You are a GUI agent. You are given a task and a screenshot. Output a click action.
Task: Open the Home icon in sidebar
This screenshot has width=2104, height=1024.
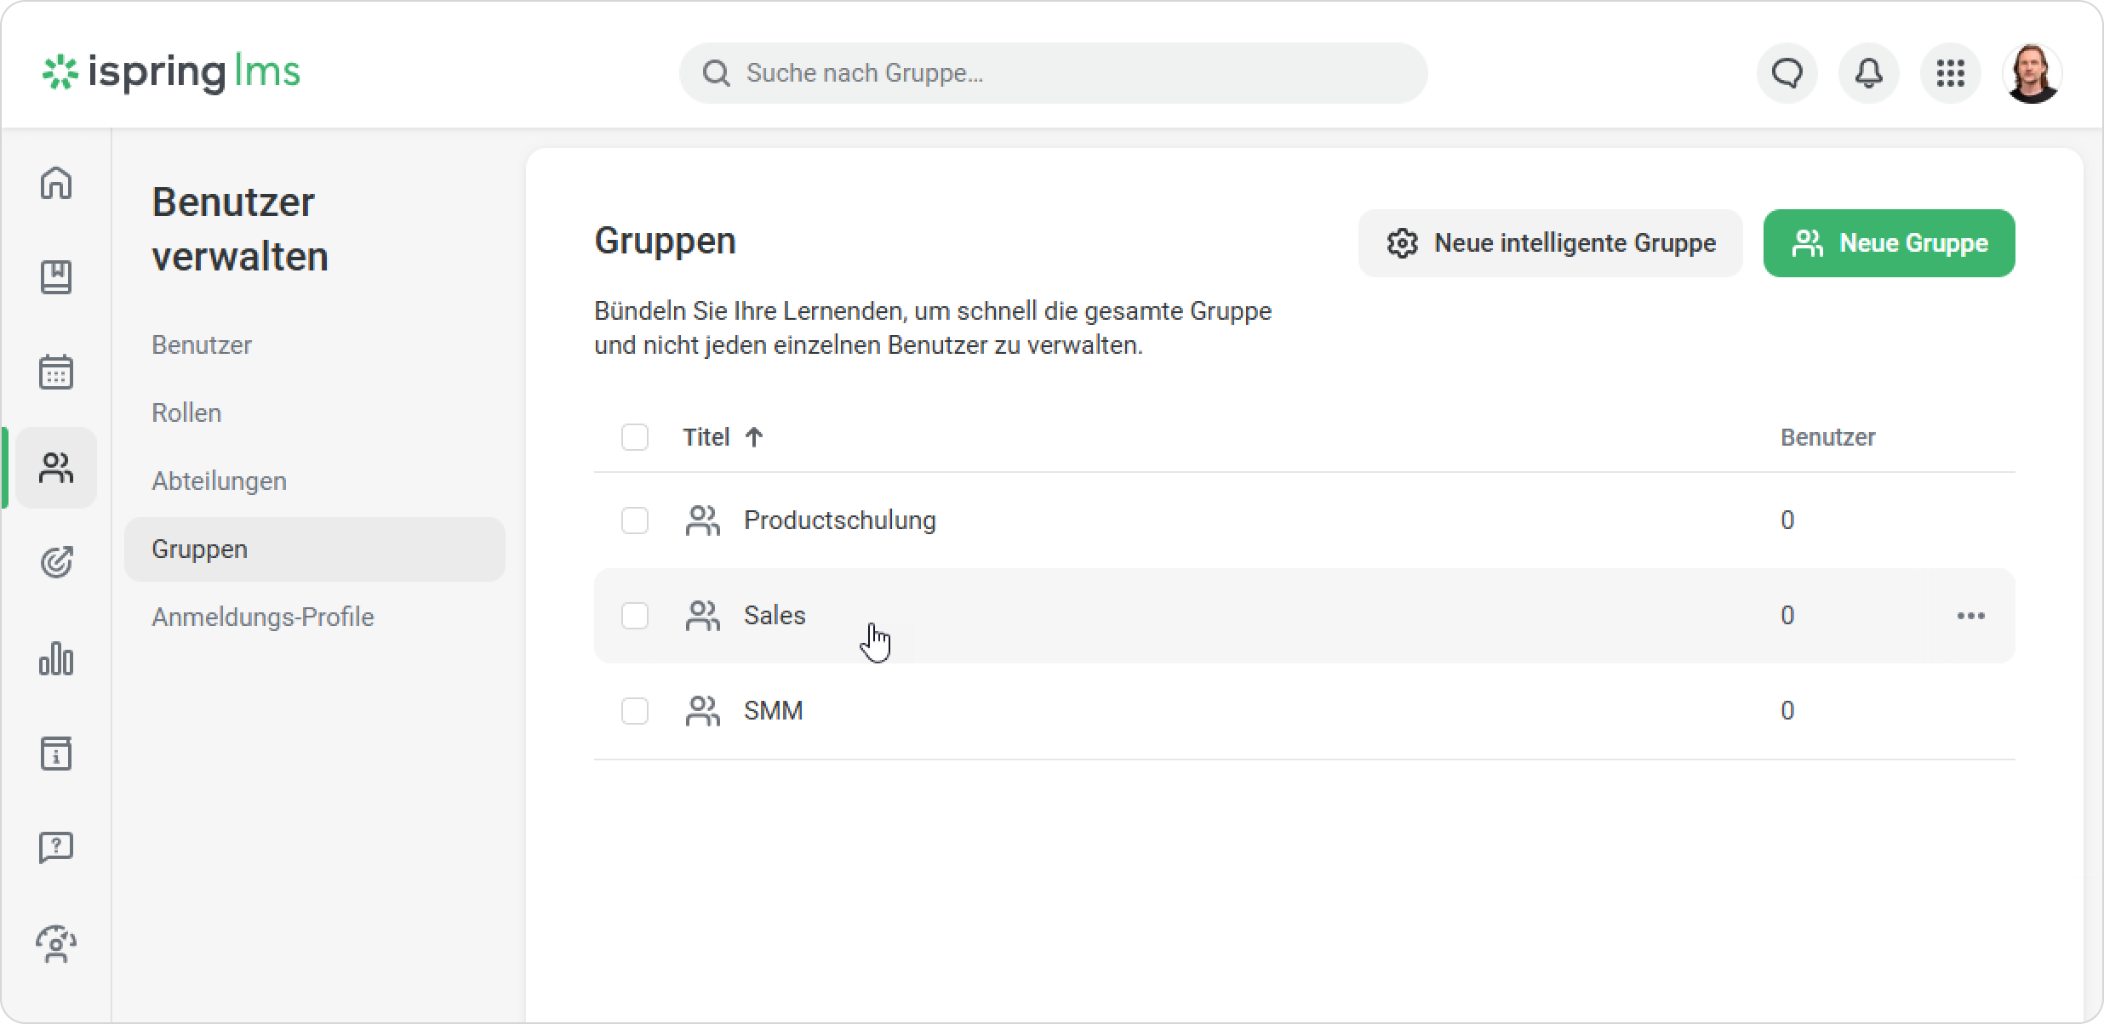[x=56, y=183]
